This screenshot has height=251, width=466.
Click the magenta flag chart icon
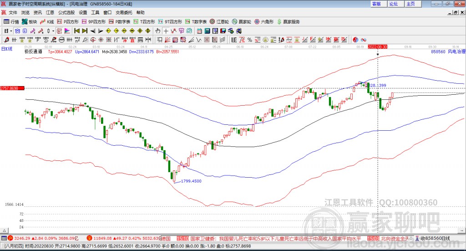[67, 31]
